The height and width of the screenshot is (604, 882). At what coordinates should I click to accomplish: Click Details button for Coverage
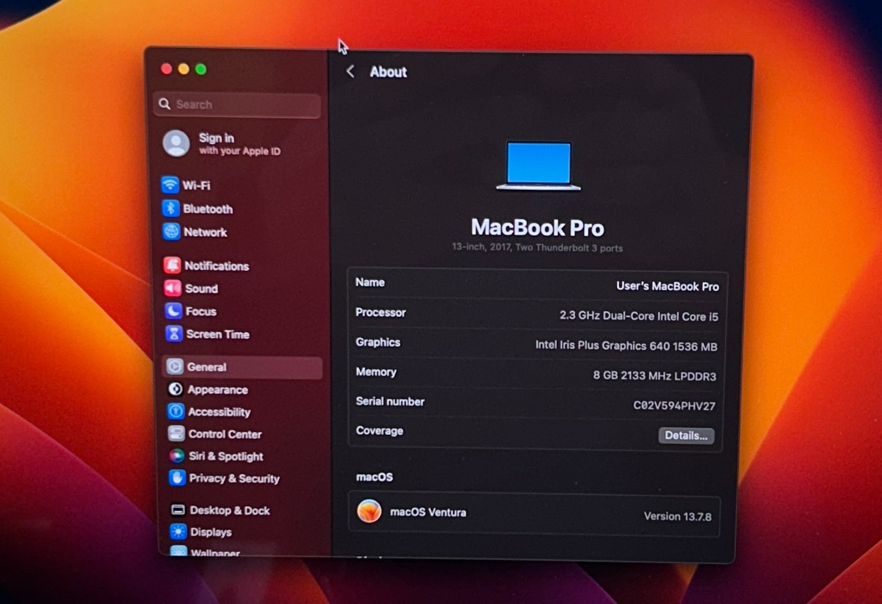686,435
